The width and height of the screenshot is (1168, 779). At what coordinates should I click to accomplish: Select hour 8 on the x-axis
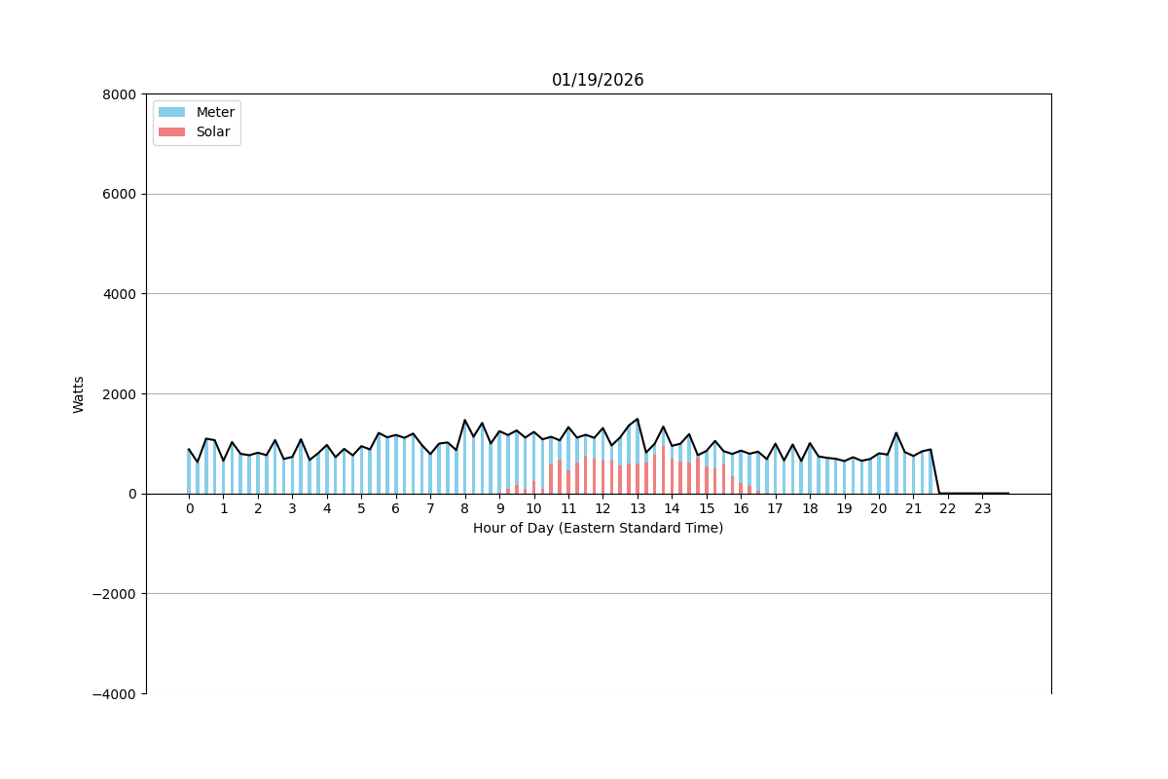tap(464, 508)
